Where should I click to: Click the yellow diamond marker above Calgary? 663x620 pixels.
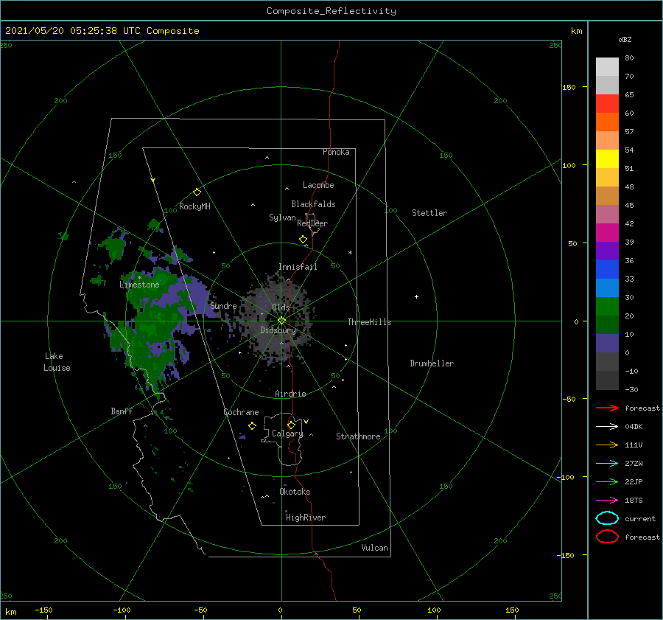(291, 425)
